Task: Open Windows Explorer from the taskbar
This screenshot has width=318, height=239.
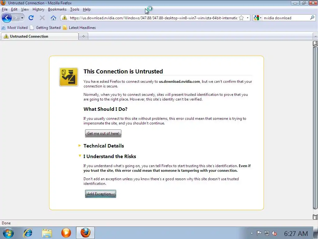Action: [47, 233]
